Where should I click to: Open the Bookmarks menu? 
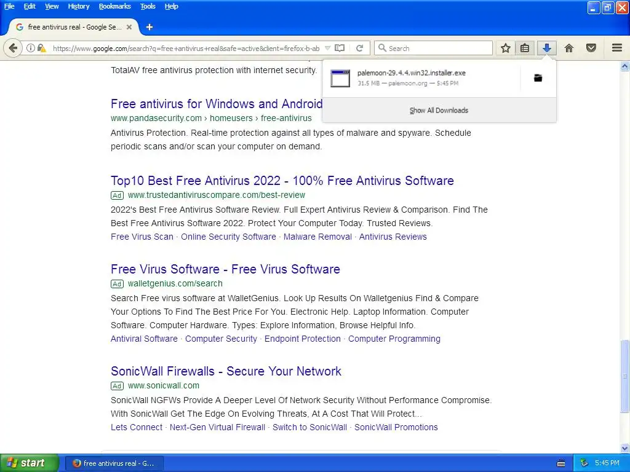pos(114,6)
